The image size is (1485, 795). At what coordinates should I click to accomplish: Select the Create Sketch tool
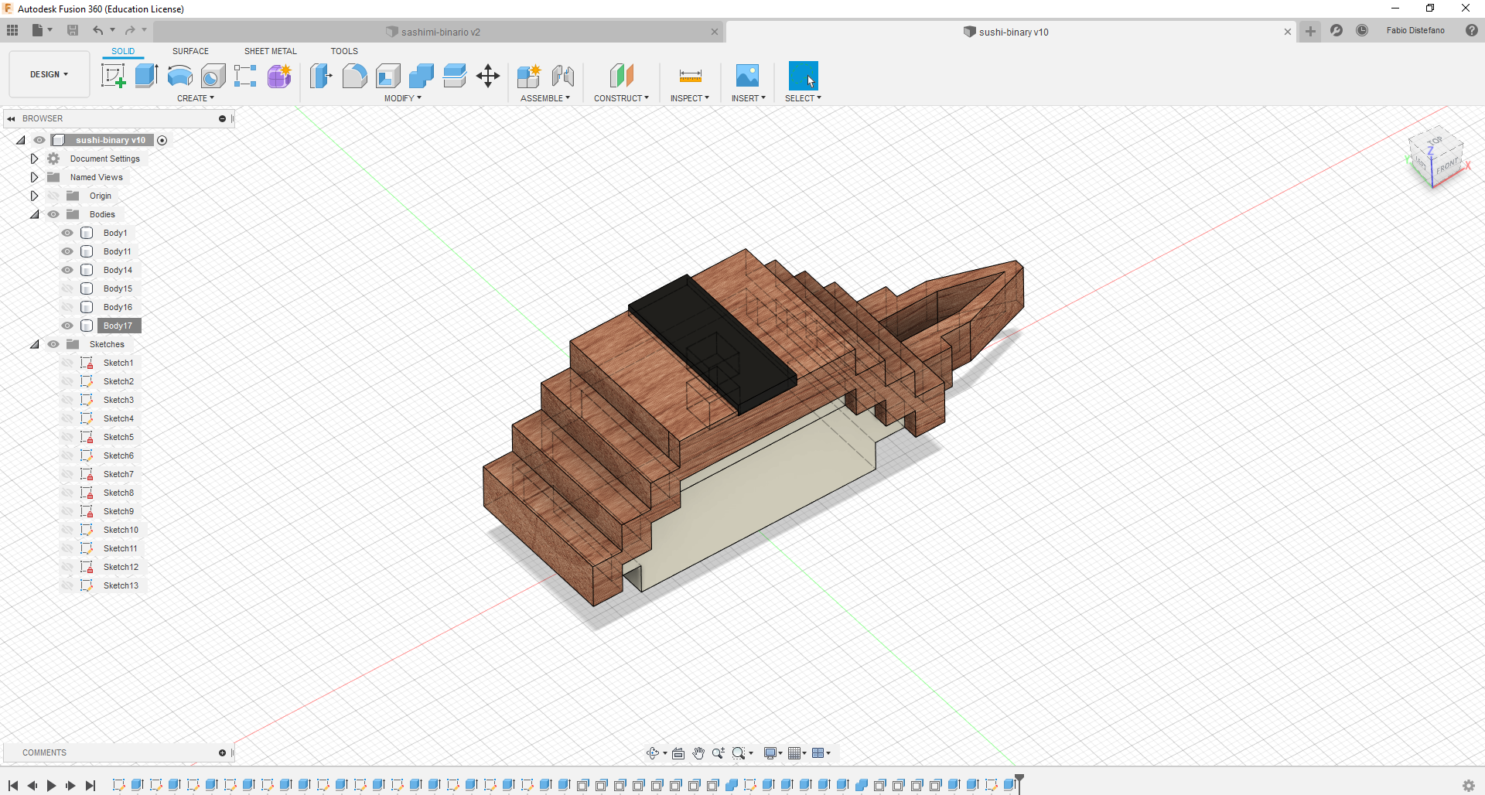(114, 76)
